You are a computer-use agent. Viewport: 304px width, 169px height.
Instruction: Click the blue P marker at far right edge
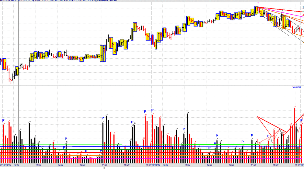coord(301,121)
